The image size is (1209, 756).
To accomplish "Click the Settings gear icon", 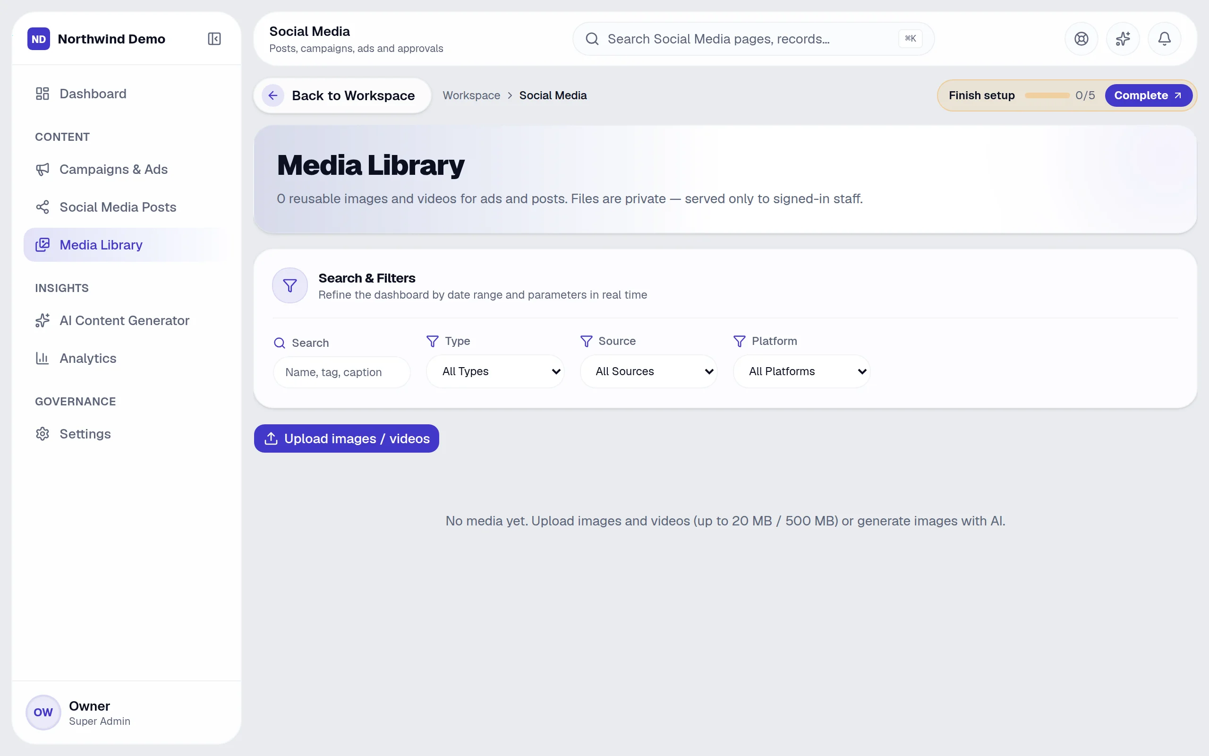I will click(43, 434).
